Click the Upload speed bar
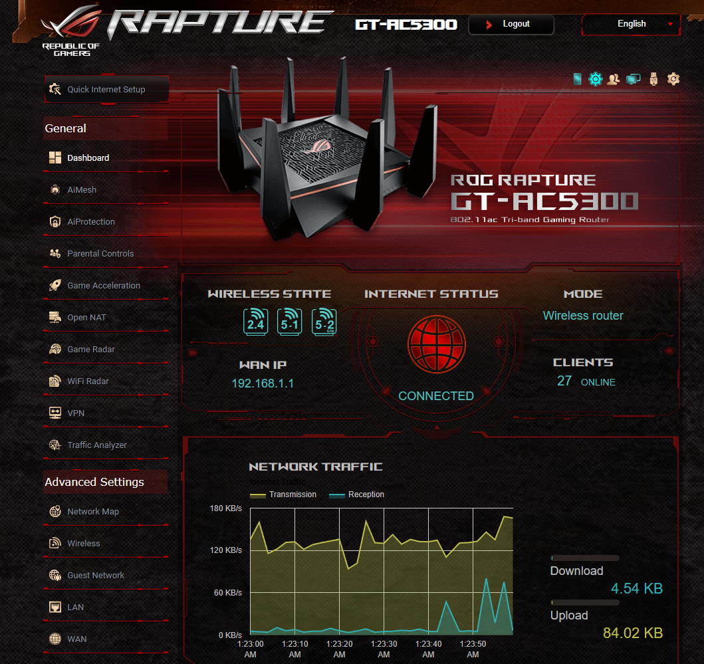 click(585, 602)
